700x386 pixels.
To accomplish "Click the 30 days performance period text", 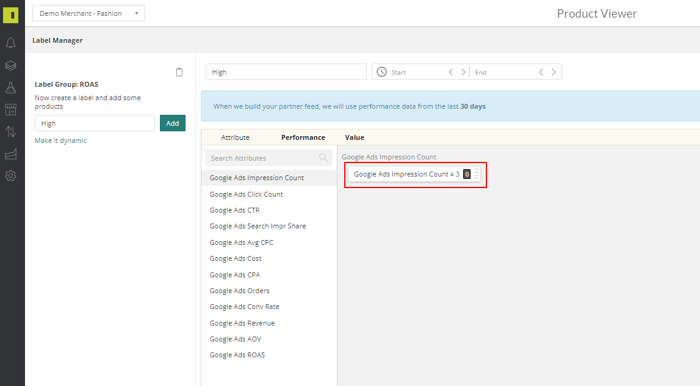I will 473,106.
